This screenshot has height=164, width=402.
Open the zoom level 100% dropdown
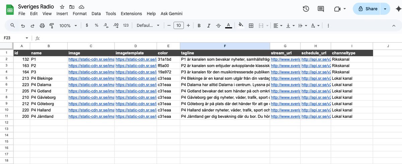pyautogui.click(x=68, y=25)
